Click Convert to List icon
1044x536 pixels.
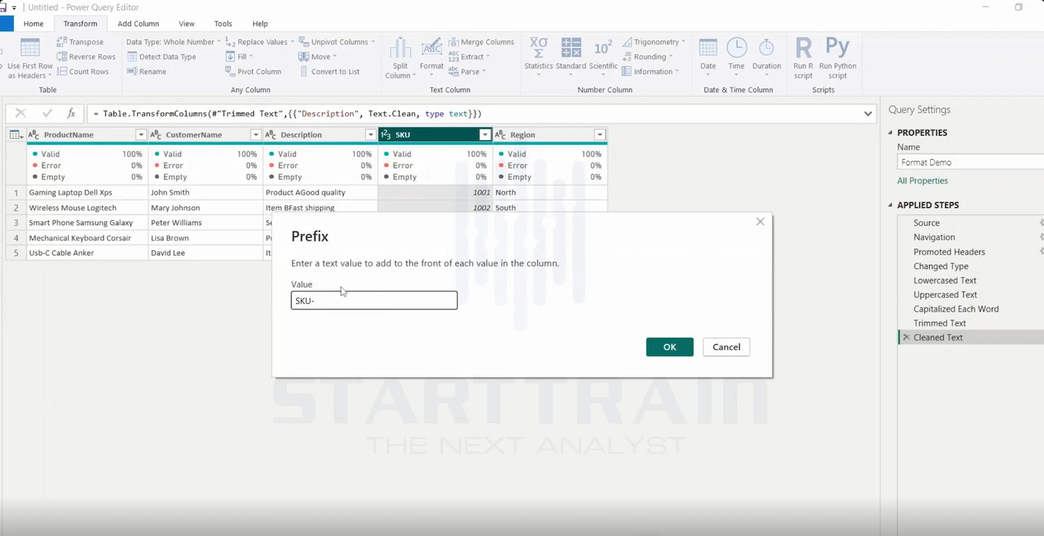[x=304, y=71]
